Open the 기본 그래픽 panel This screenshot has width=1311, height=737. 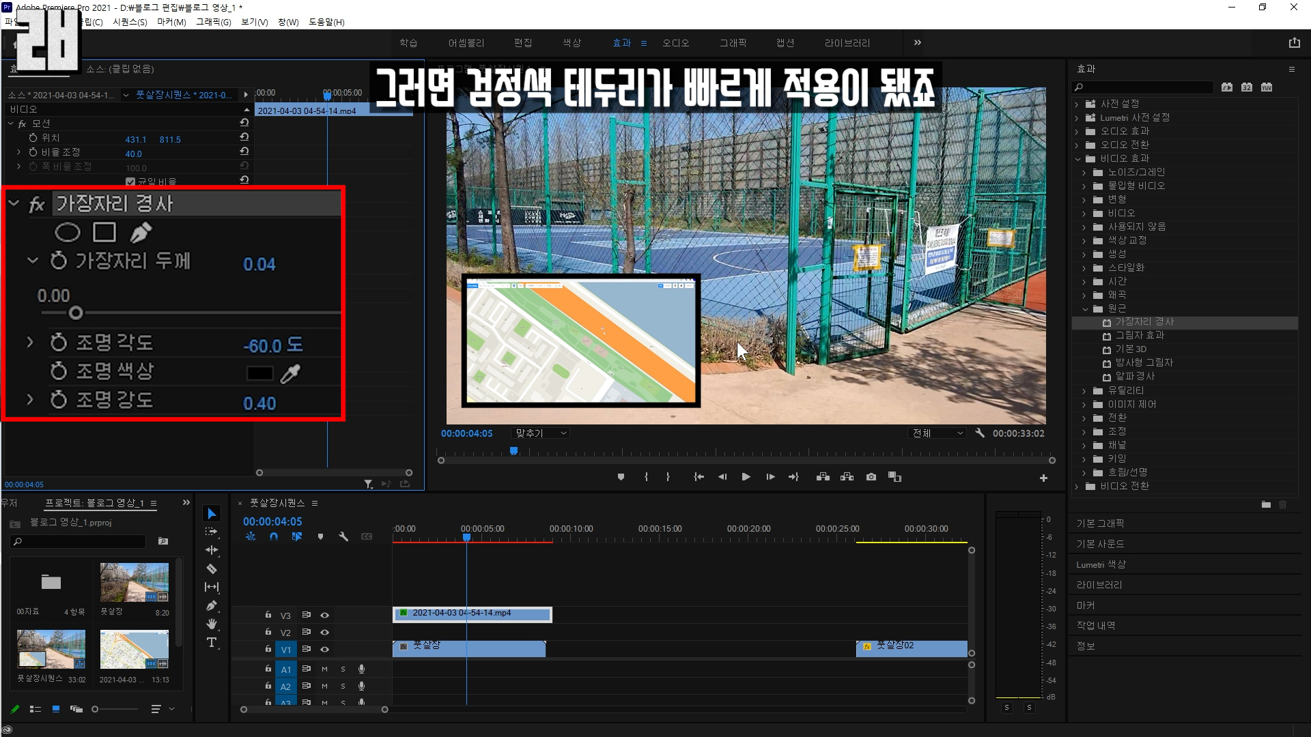pos(1100,523)
